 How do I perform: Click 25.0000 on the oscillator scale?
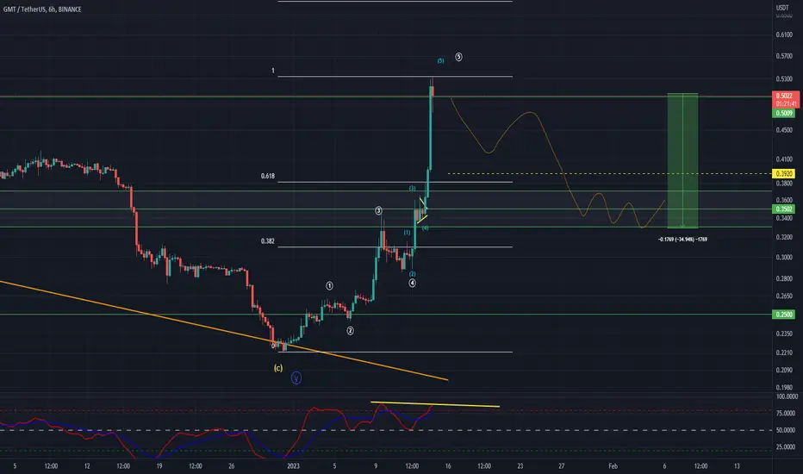[786, 446]
